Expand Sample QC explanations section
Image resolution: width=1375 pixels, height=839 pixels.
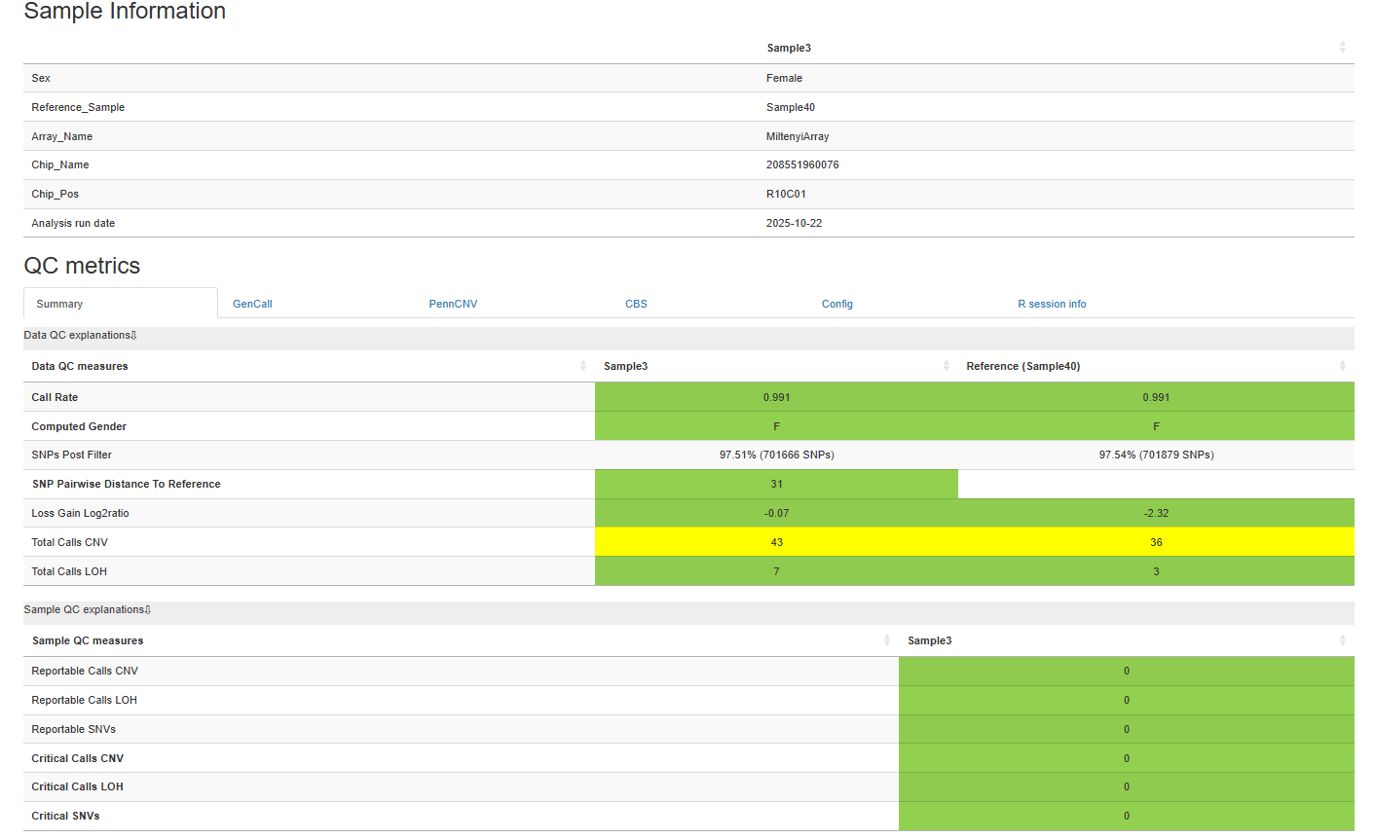[x=87, y=609]
